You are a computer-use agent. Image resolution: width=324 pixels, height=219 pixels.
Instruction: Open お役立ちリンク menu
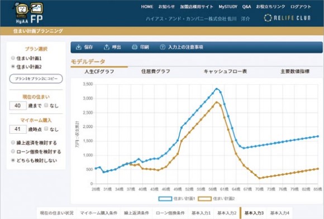[x=270, y=7]
